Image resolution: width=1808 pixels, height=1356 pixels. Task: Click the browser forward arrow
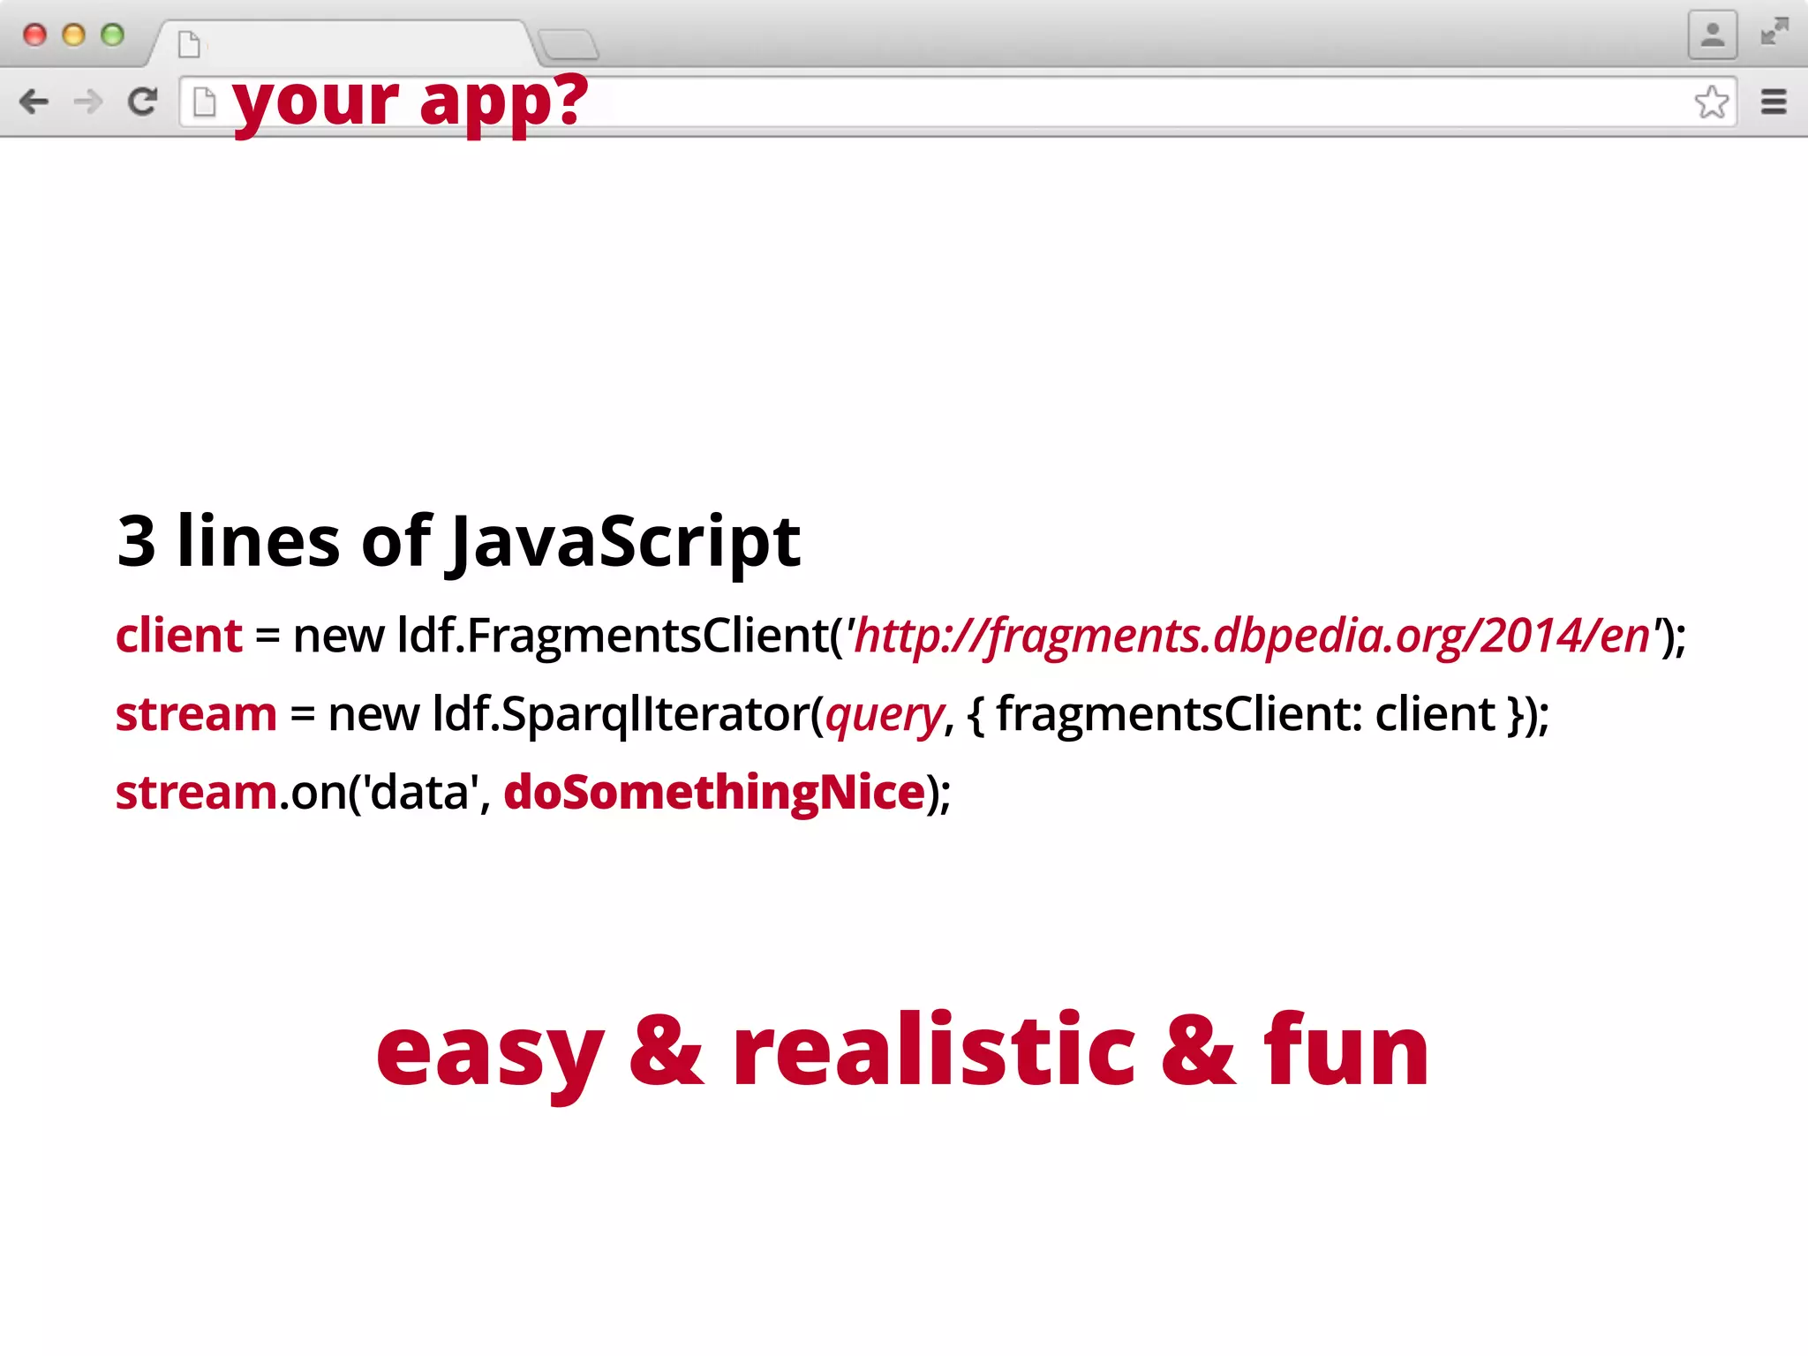click(x=88, y=102)
